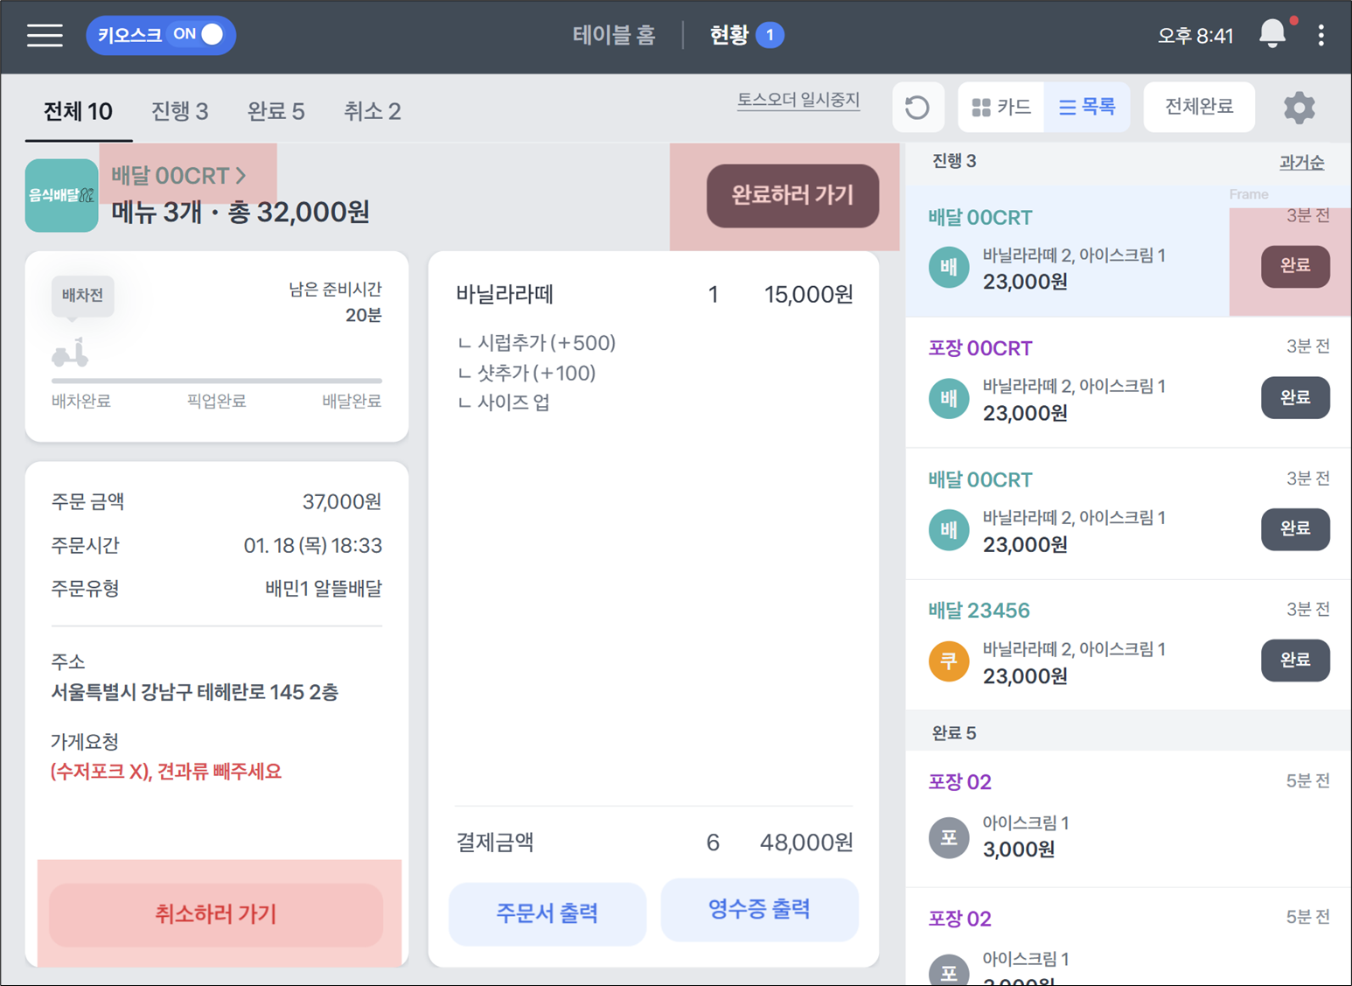Complete the first 배달 00CRT order
Viewport: 1352px width, 986px height.
(x=1295, y=266)
